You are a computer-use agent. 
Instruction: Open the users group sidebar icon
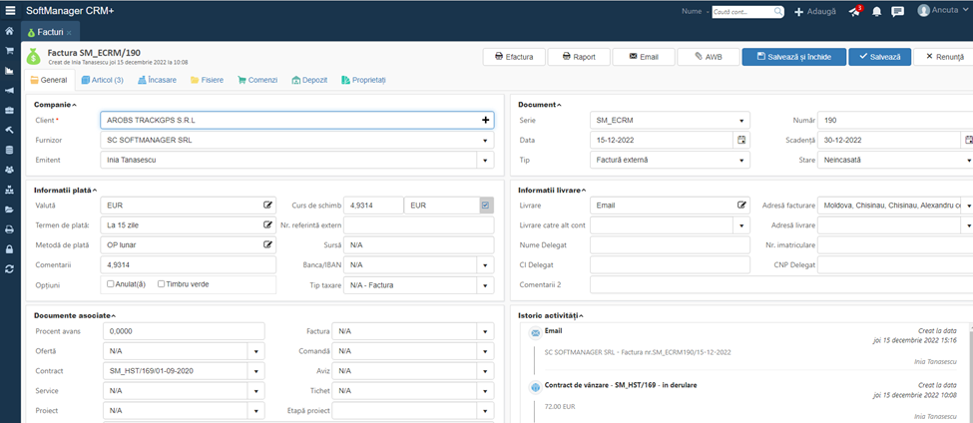9,170
